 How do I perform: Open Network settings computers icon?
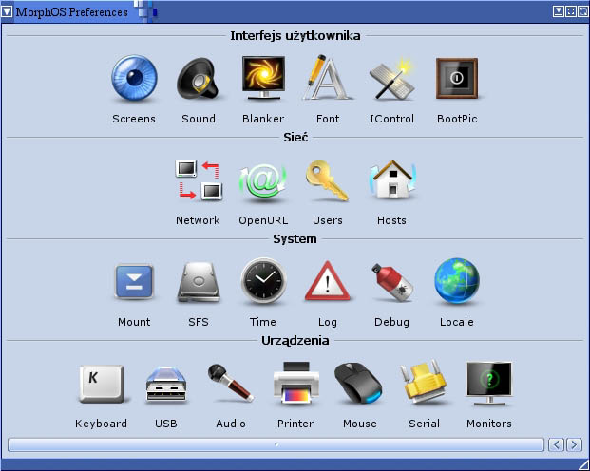point(199,180)
